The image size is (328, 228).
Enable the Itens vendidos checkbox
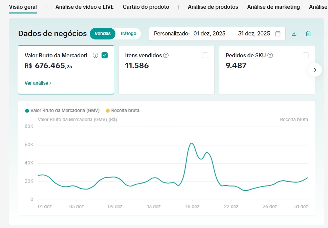205,55
